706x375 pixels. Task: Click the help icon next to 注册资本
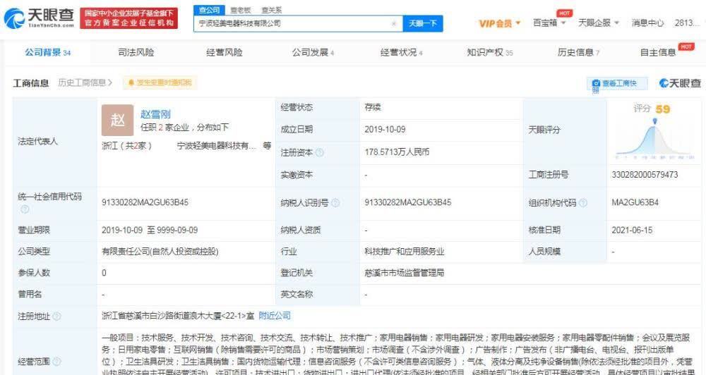point(320,152)
